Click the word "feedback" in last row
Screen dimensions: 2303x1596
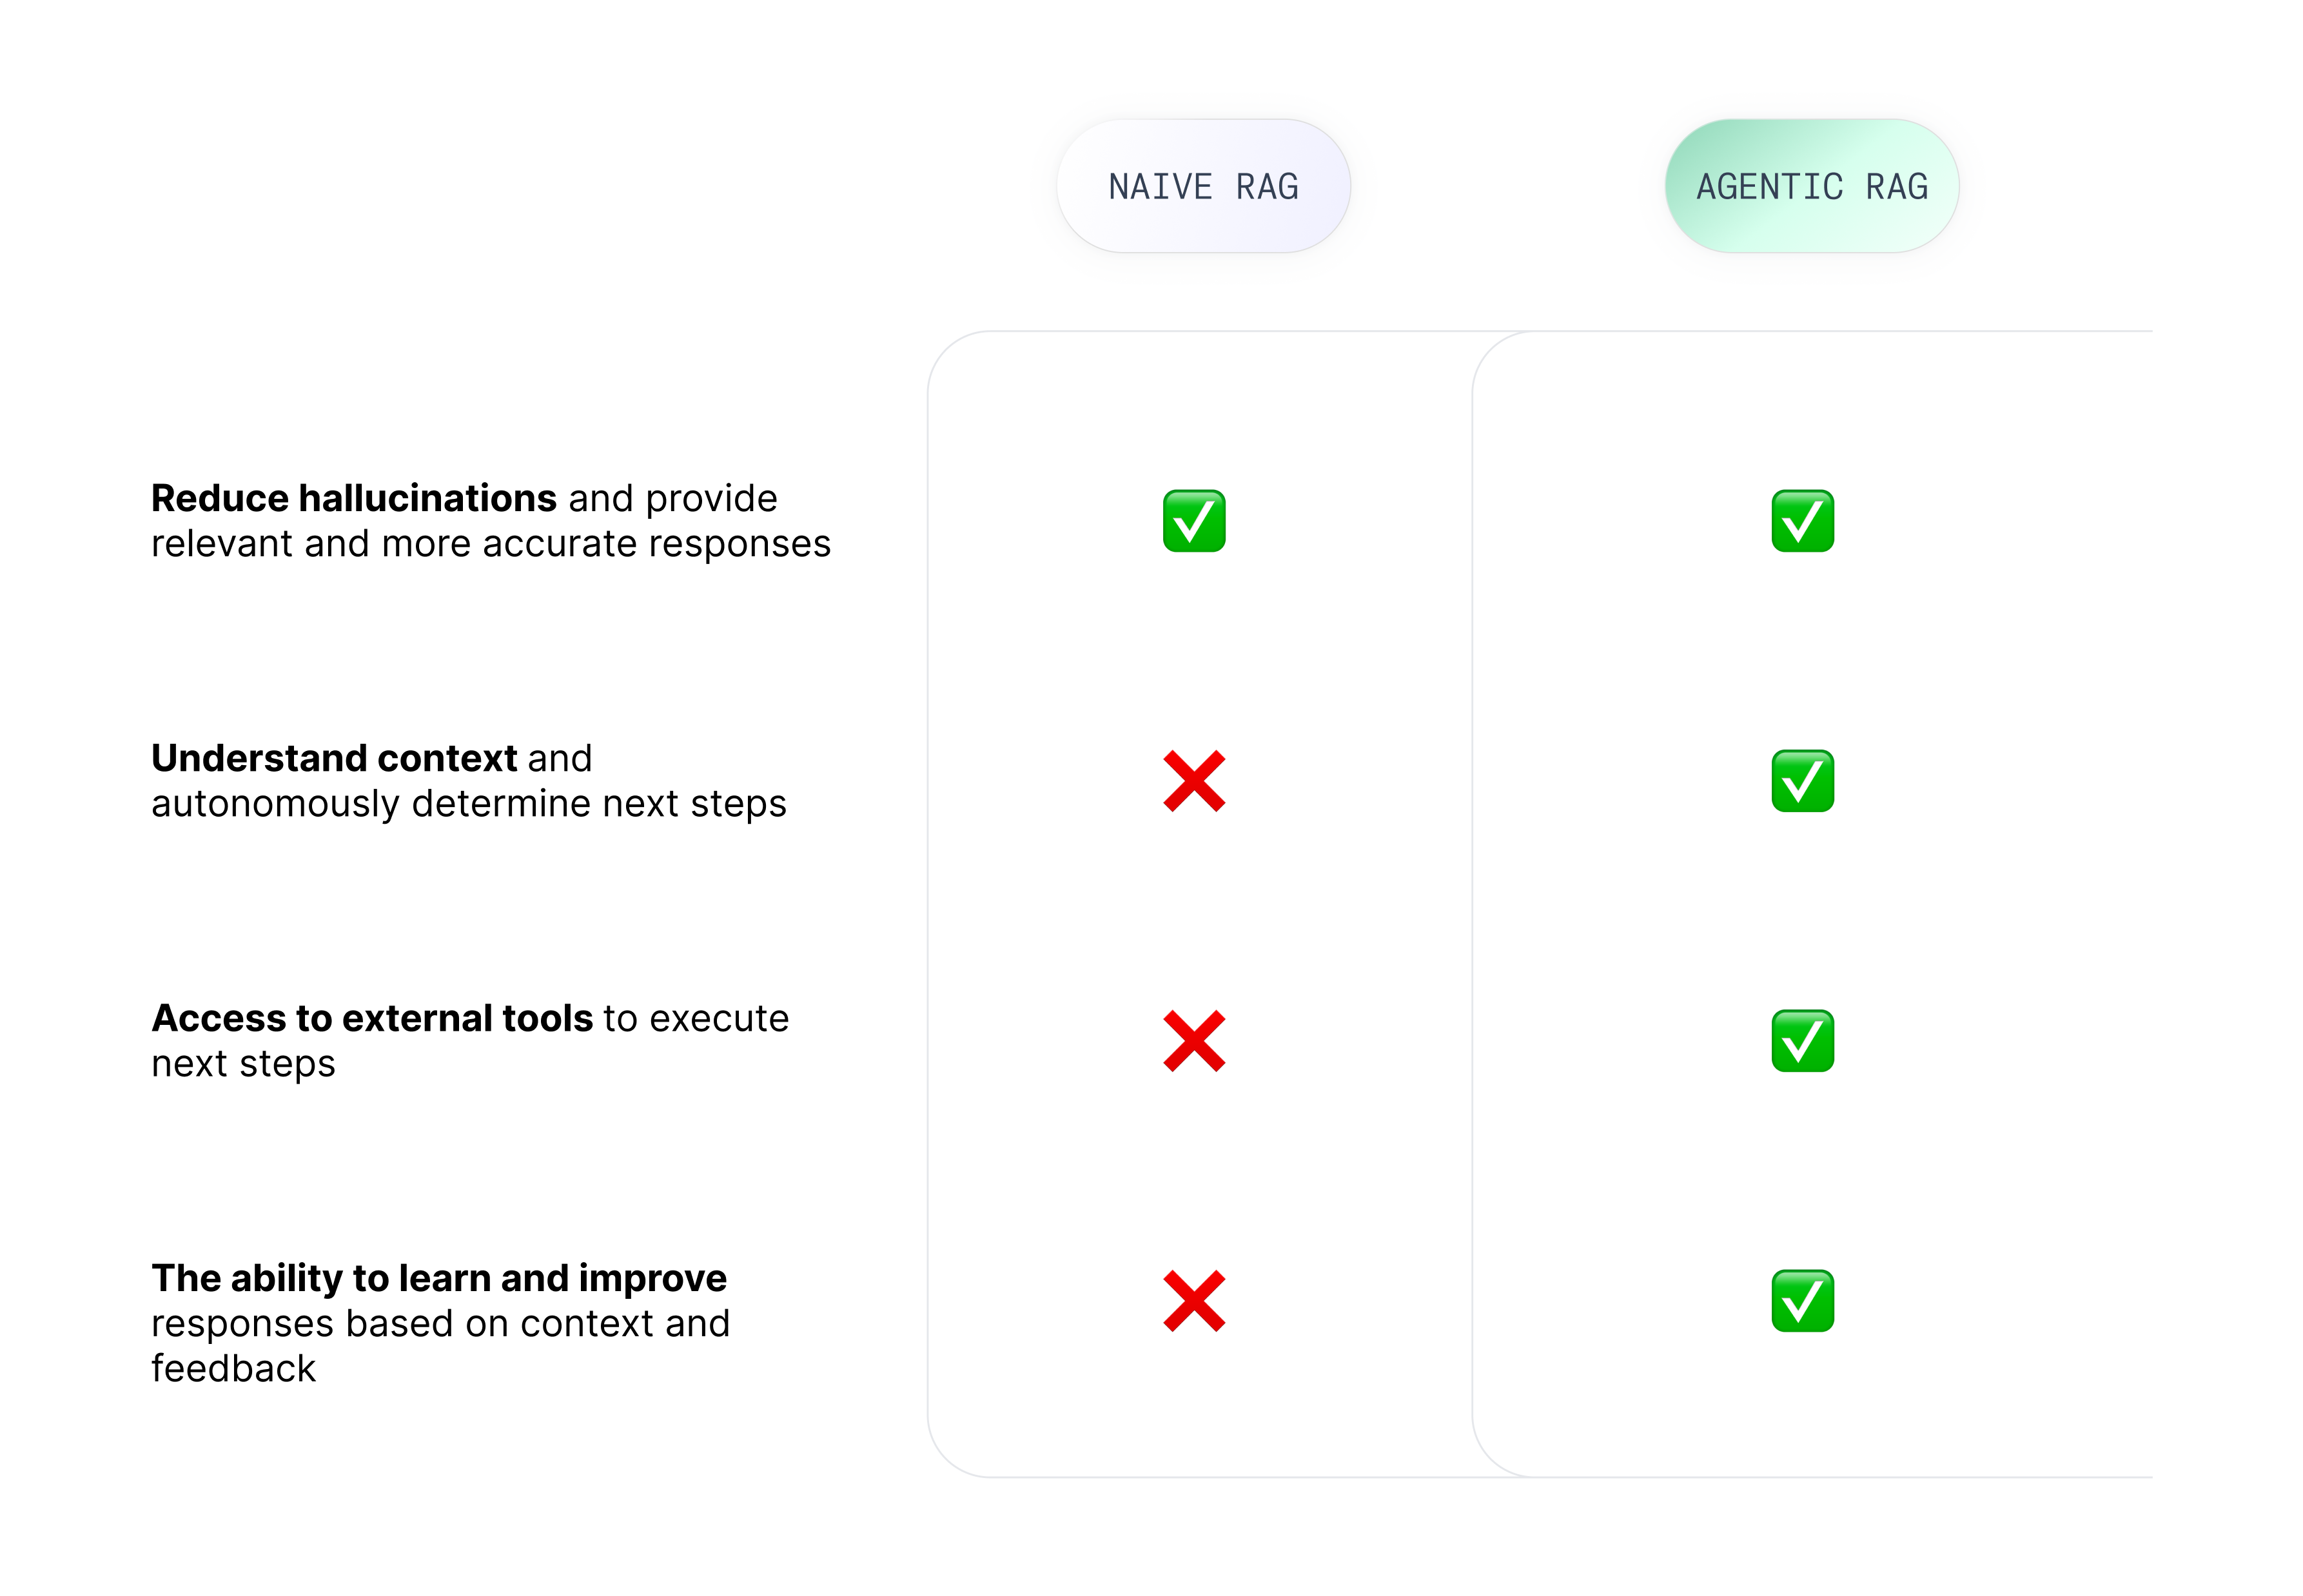click(233, 1369)
